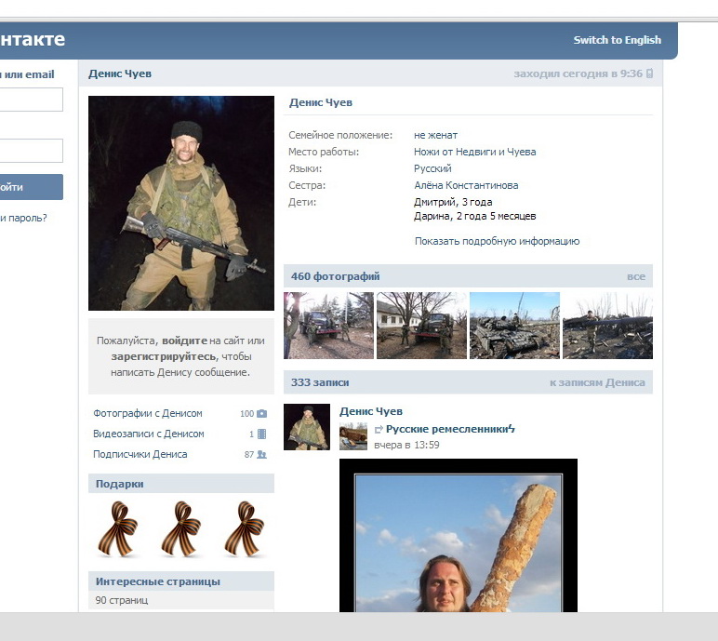The image size is (718, 641).
Task: Open first photo thumbnail with military truck
Action: click(x=328, y=326)
